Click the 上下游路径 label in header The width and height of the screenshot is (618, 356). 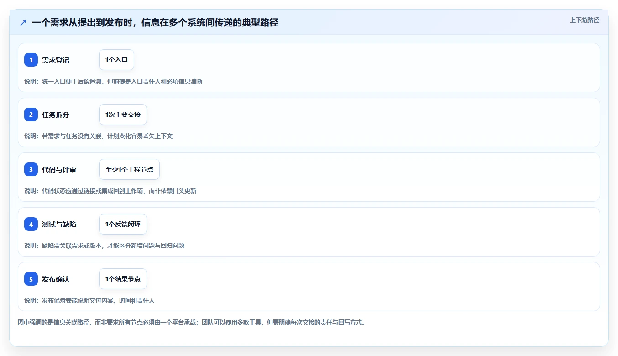coord(584,20)
